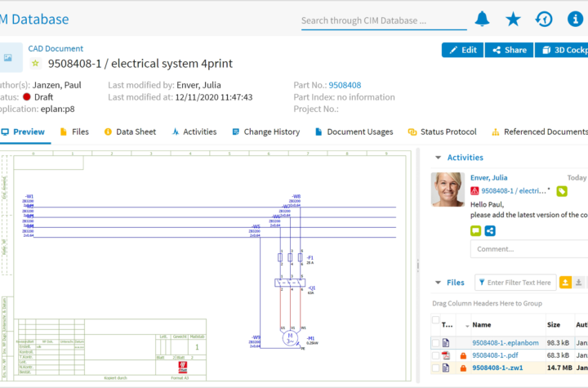This screenshot has height=388, width=588.
Task: Click the lock icon in 9508408-1-.pdf row
Action: 463,355
